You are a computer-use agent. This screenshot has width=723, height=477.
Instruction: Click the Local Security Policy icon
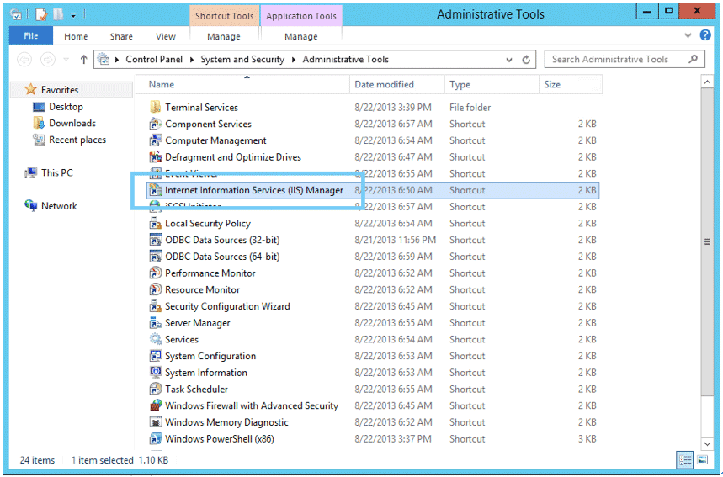tap(156, 223)
